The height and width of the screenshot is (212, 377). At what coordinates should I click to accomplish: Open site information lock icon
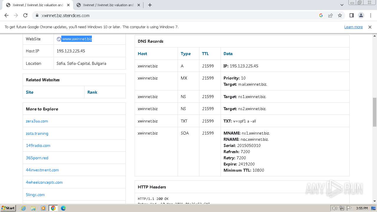pos(37,15)
